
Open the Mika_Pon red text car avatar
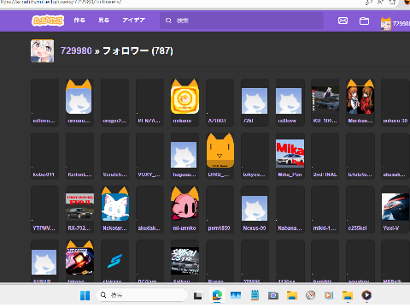coord(290,153)
